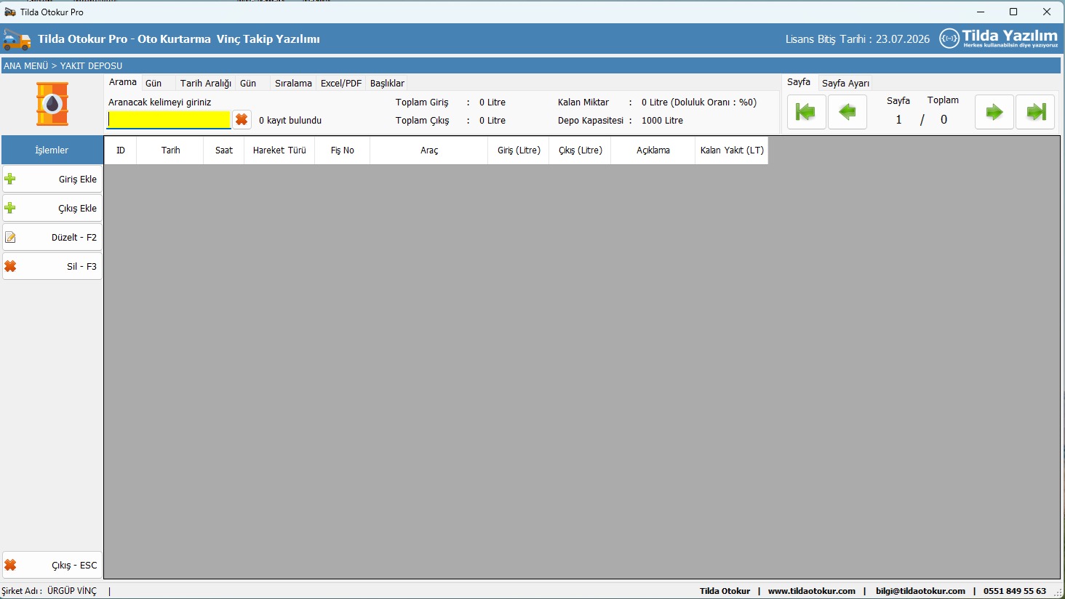The height and width of the screenshot is (599, 1065).
Task: Clear search with red X icon
Action: tap(242, 120)
